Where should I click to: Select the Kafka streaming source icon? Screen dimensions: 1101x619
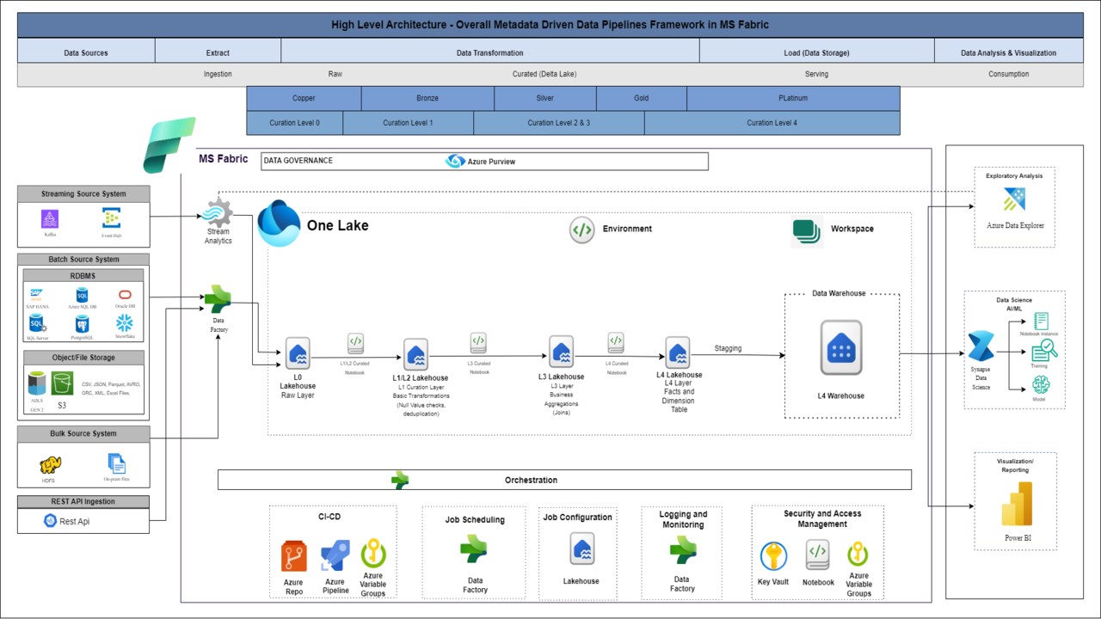(x=51, y=218)
